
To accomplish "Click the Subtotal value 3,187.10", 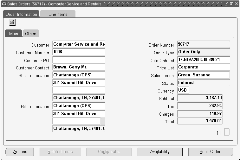I will 200,98.
